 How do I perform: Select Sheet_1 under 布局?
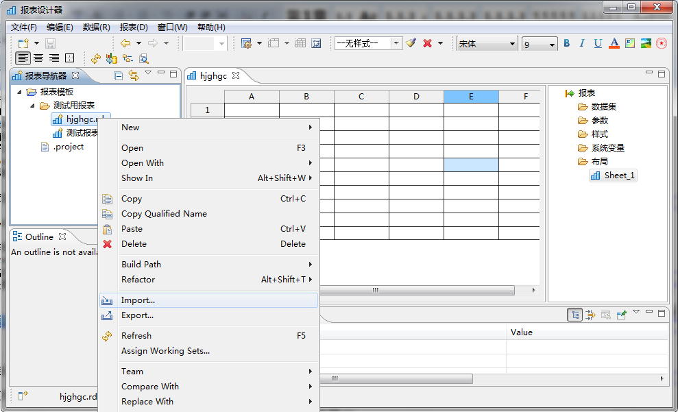(613, 175)
